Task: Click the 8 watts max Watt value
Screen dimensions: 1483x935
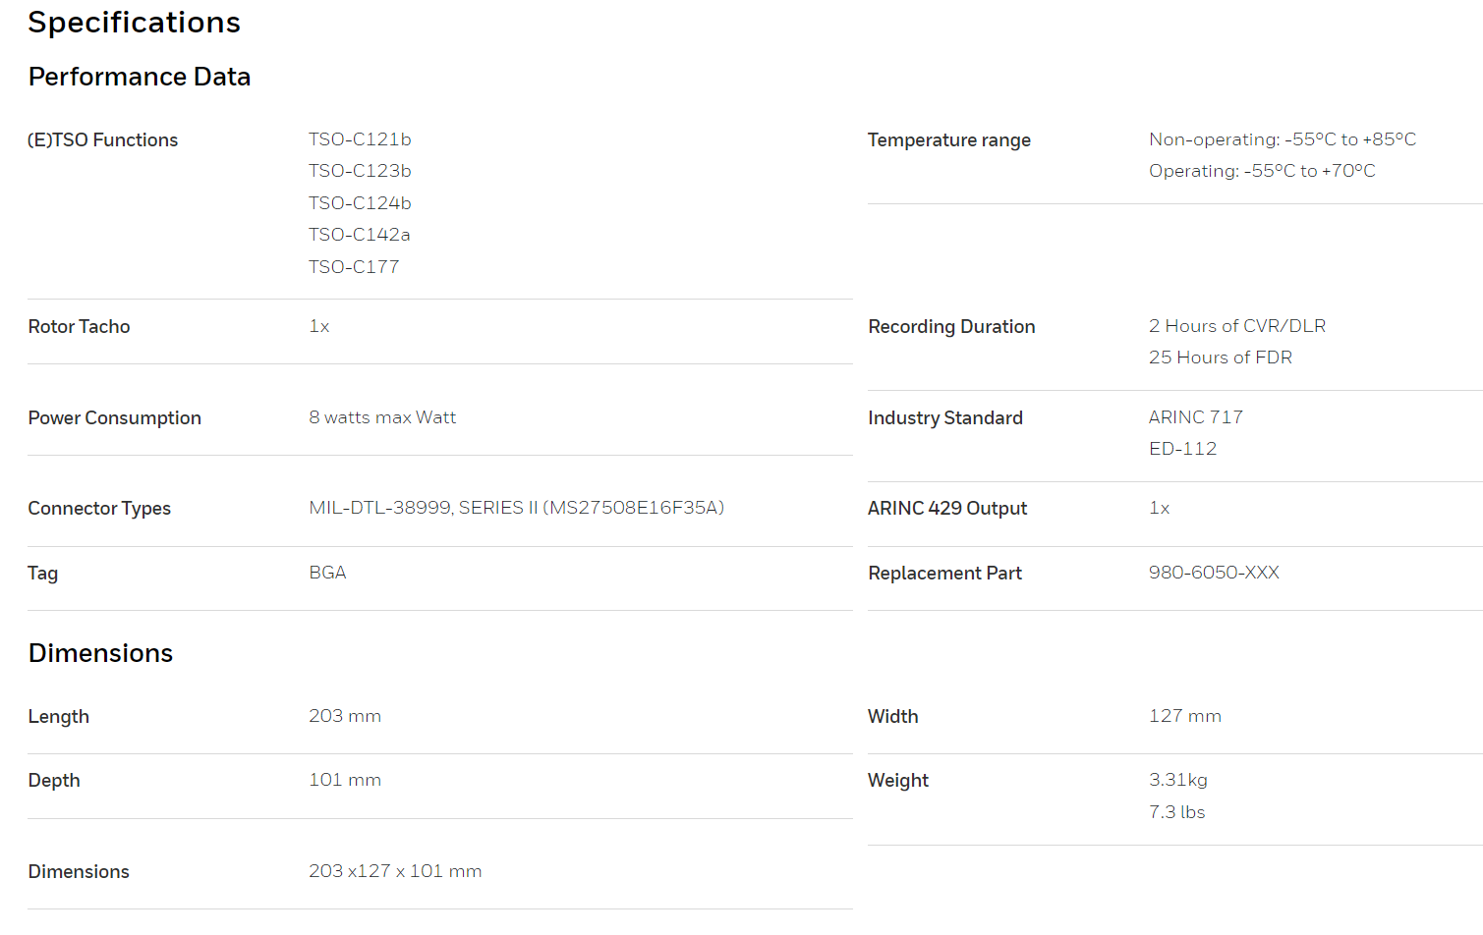Action: pos(382,417)
